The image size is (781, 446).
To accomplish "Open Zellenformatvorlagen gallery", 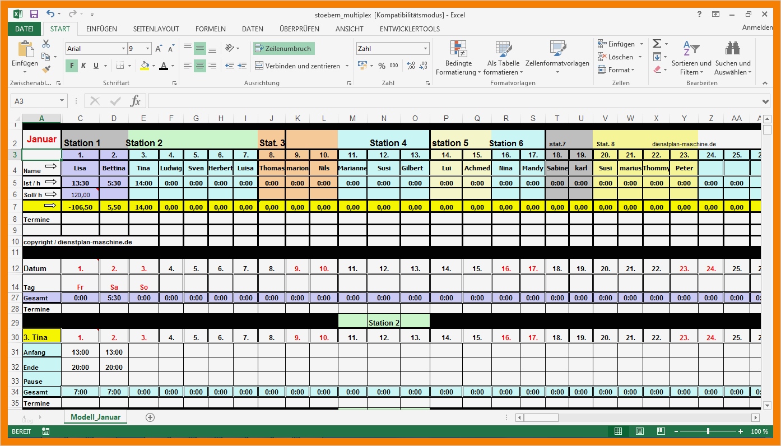I will click(557, 56).
